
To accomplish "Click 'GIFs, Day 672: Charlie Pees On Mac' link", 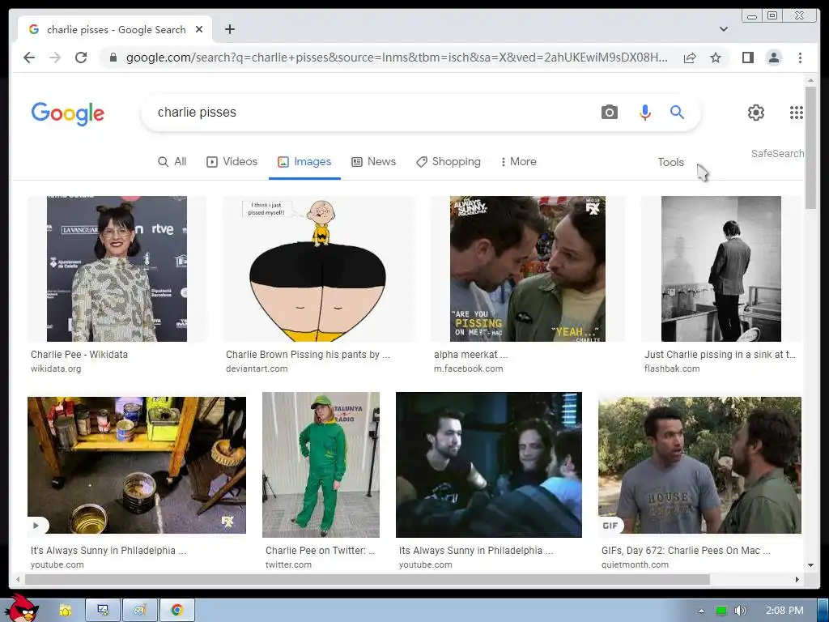I will 686,551.
